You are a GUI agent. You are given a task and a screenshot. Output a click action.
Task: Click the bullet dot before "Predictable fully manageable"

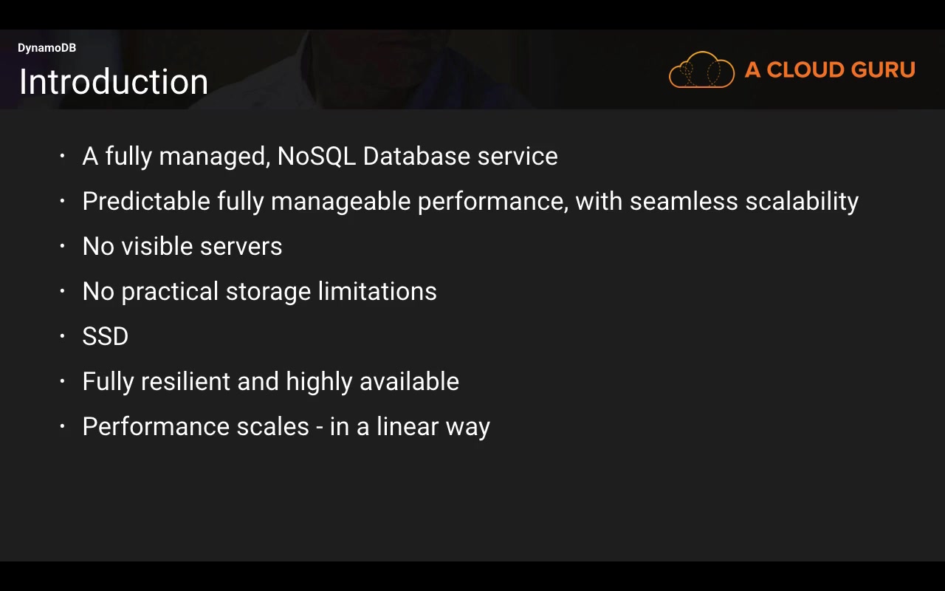click(x=63, y=201)
